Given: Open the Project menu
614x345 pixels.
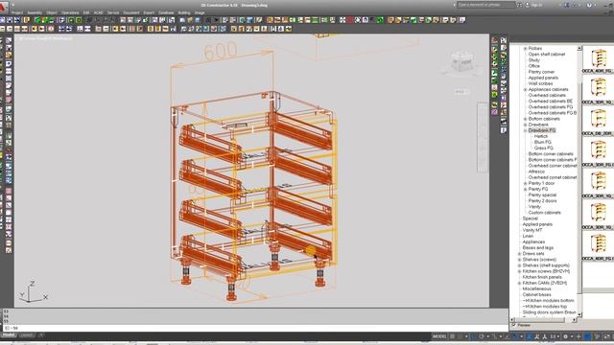Looking at the screenshot, I should (17, 12).
